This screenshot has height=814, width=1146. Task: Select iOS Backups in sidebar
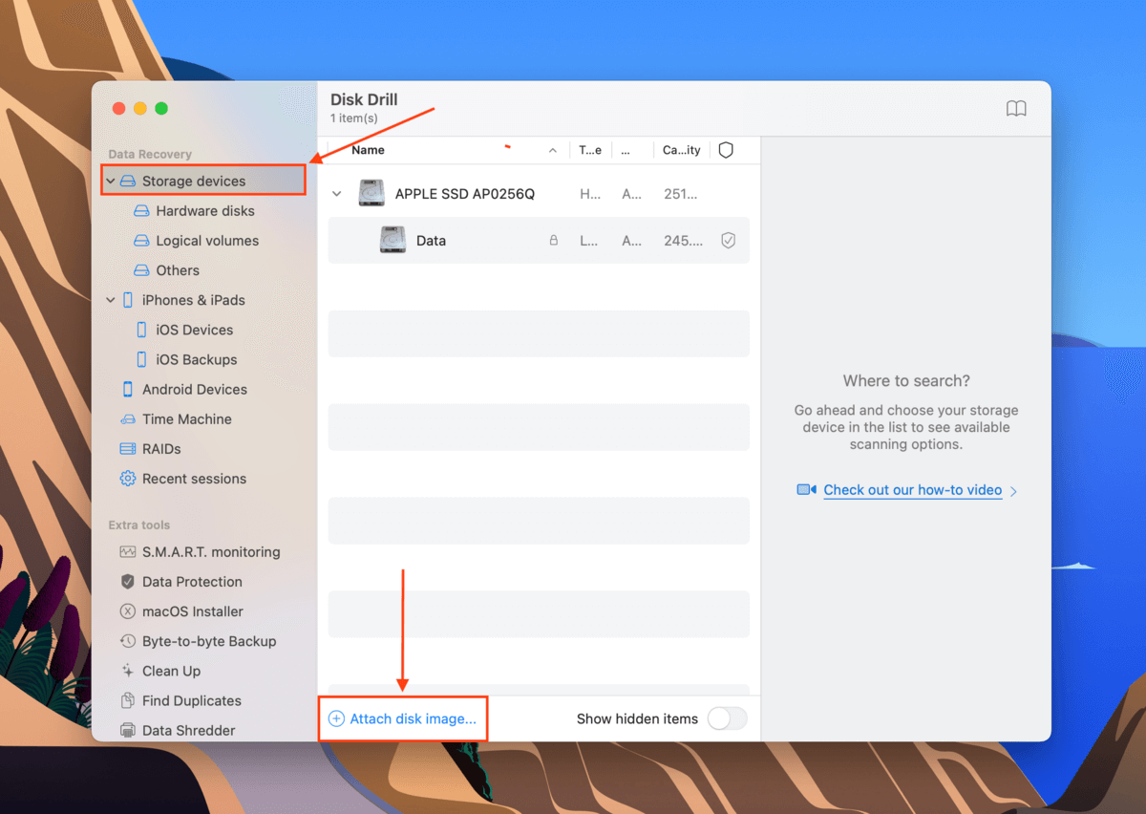click(197, 359)
